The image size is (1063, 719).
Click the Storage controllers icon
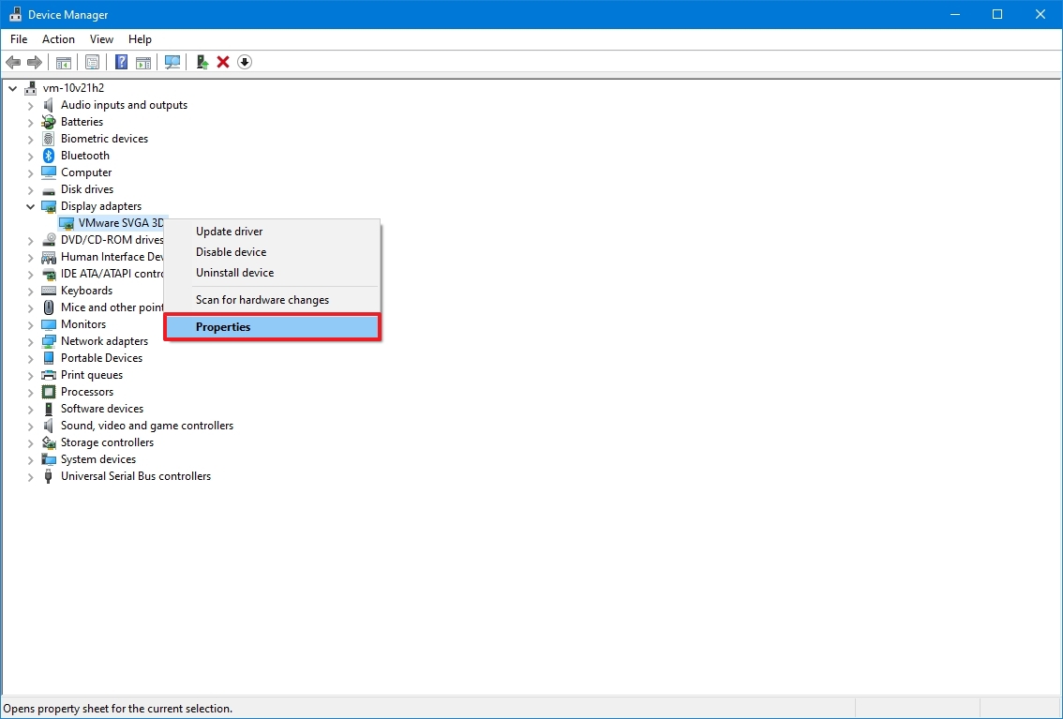48,442
